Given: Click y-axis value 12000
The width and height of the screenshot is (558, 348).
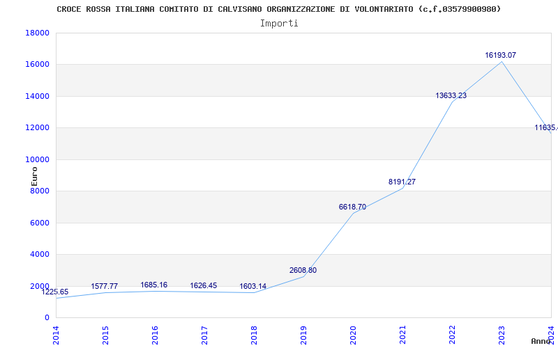Looking at the screenshot, I should coord(37,128).
